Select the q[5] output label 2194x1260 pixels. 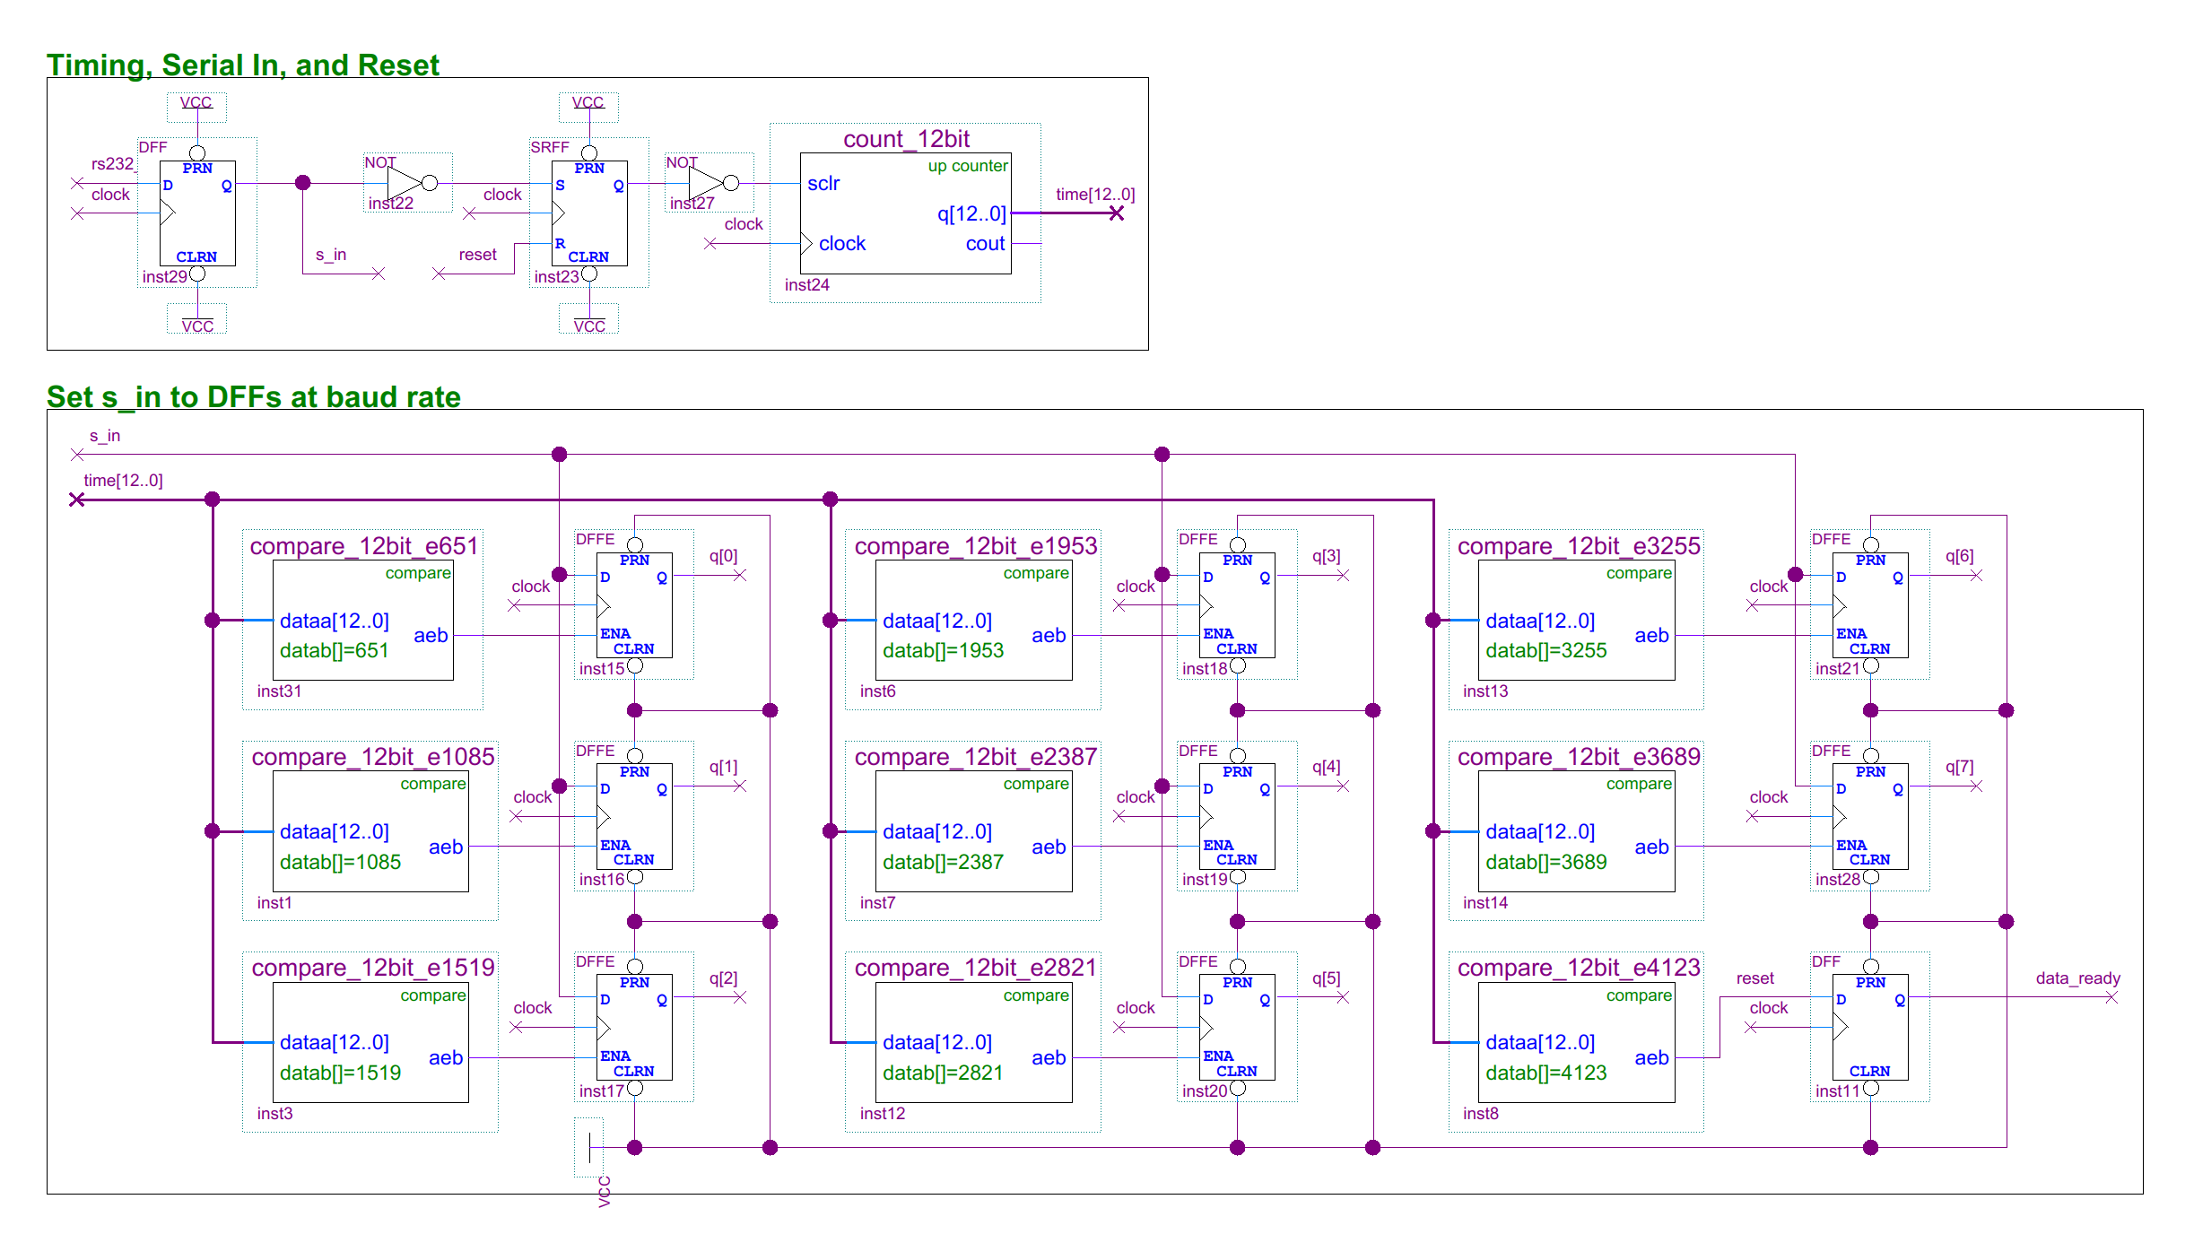pos(1326,978)
